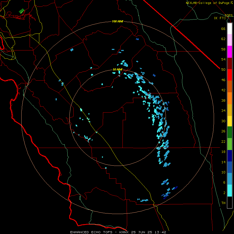Click the 'TOPS' legend title

click(229, 15)
